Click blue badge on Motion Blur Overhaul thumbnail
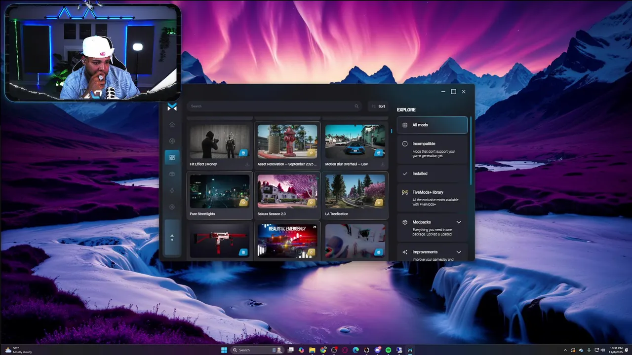The image size is (632, 355). click(379, 153)
